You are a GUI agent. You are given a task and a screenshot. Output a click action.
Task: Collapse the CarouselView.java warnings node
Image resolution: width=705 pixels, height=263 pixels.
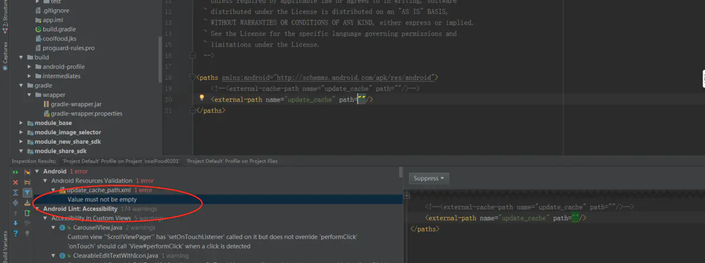click(53, 228)
